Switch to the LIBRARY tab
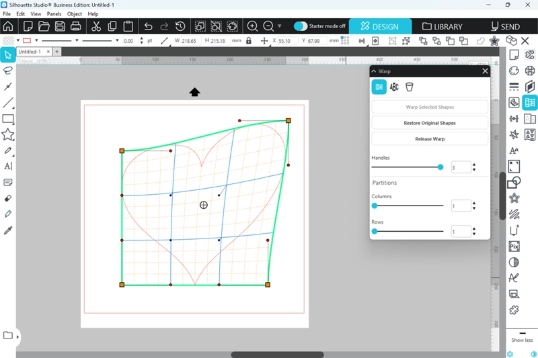The image size is (538, 358). tap(442, 27)
